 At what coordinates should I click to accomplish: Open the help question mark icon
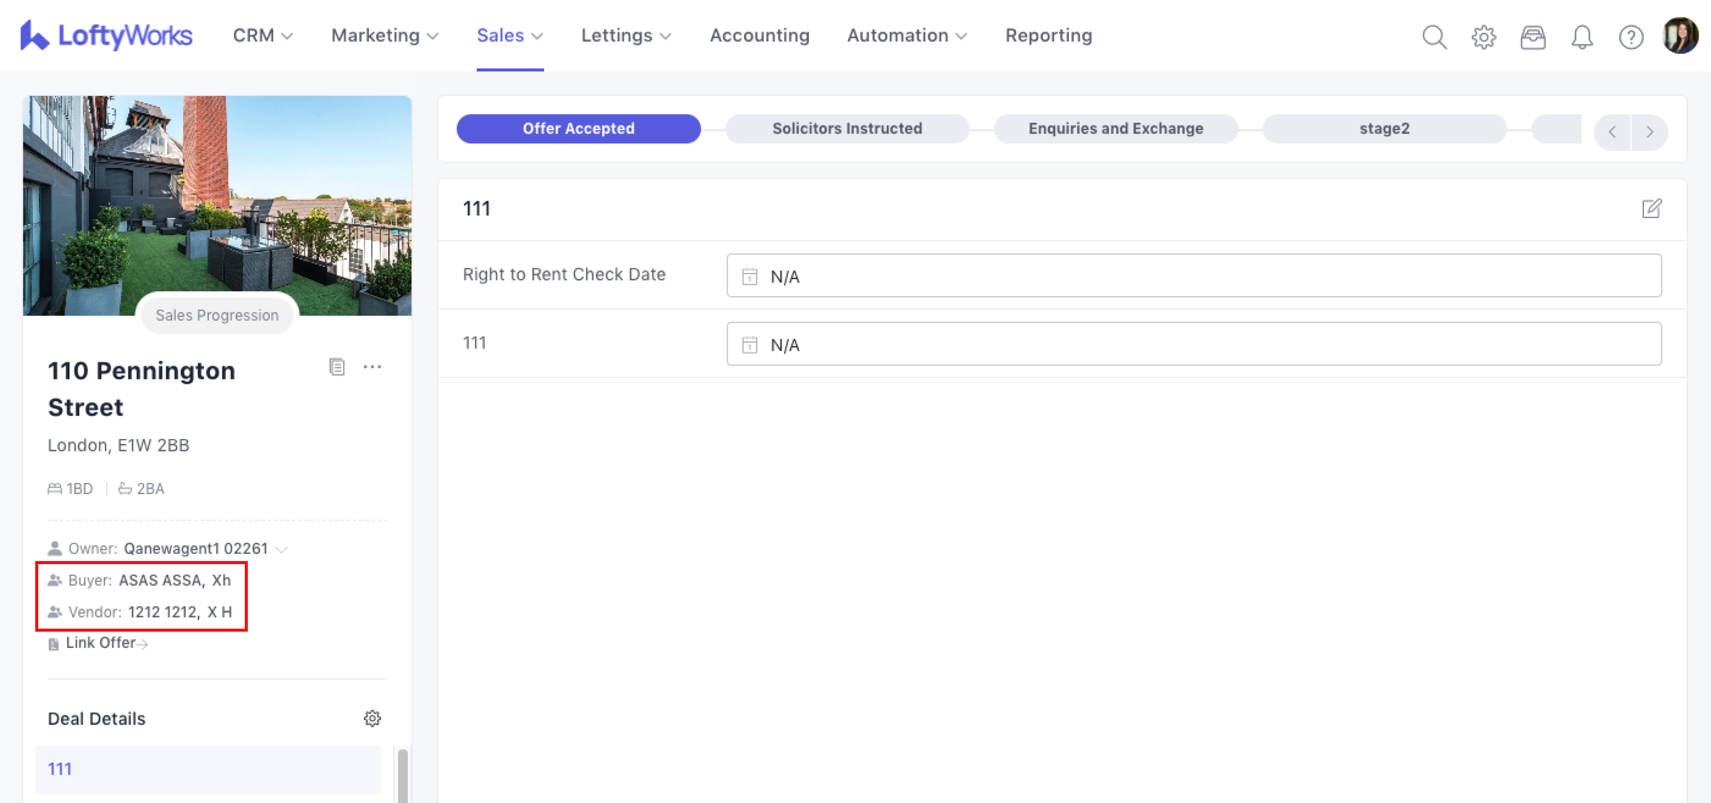(1631, 37)
